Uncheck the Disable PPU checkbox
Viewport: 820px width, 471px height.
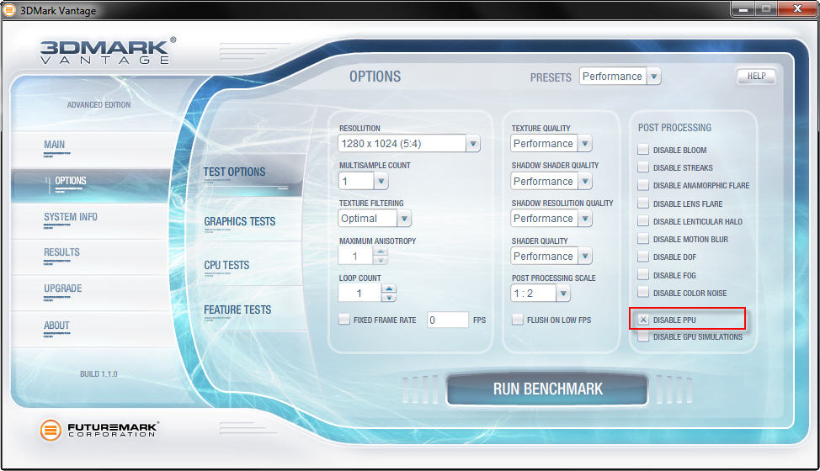(x=643, y=320)
